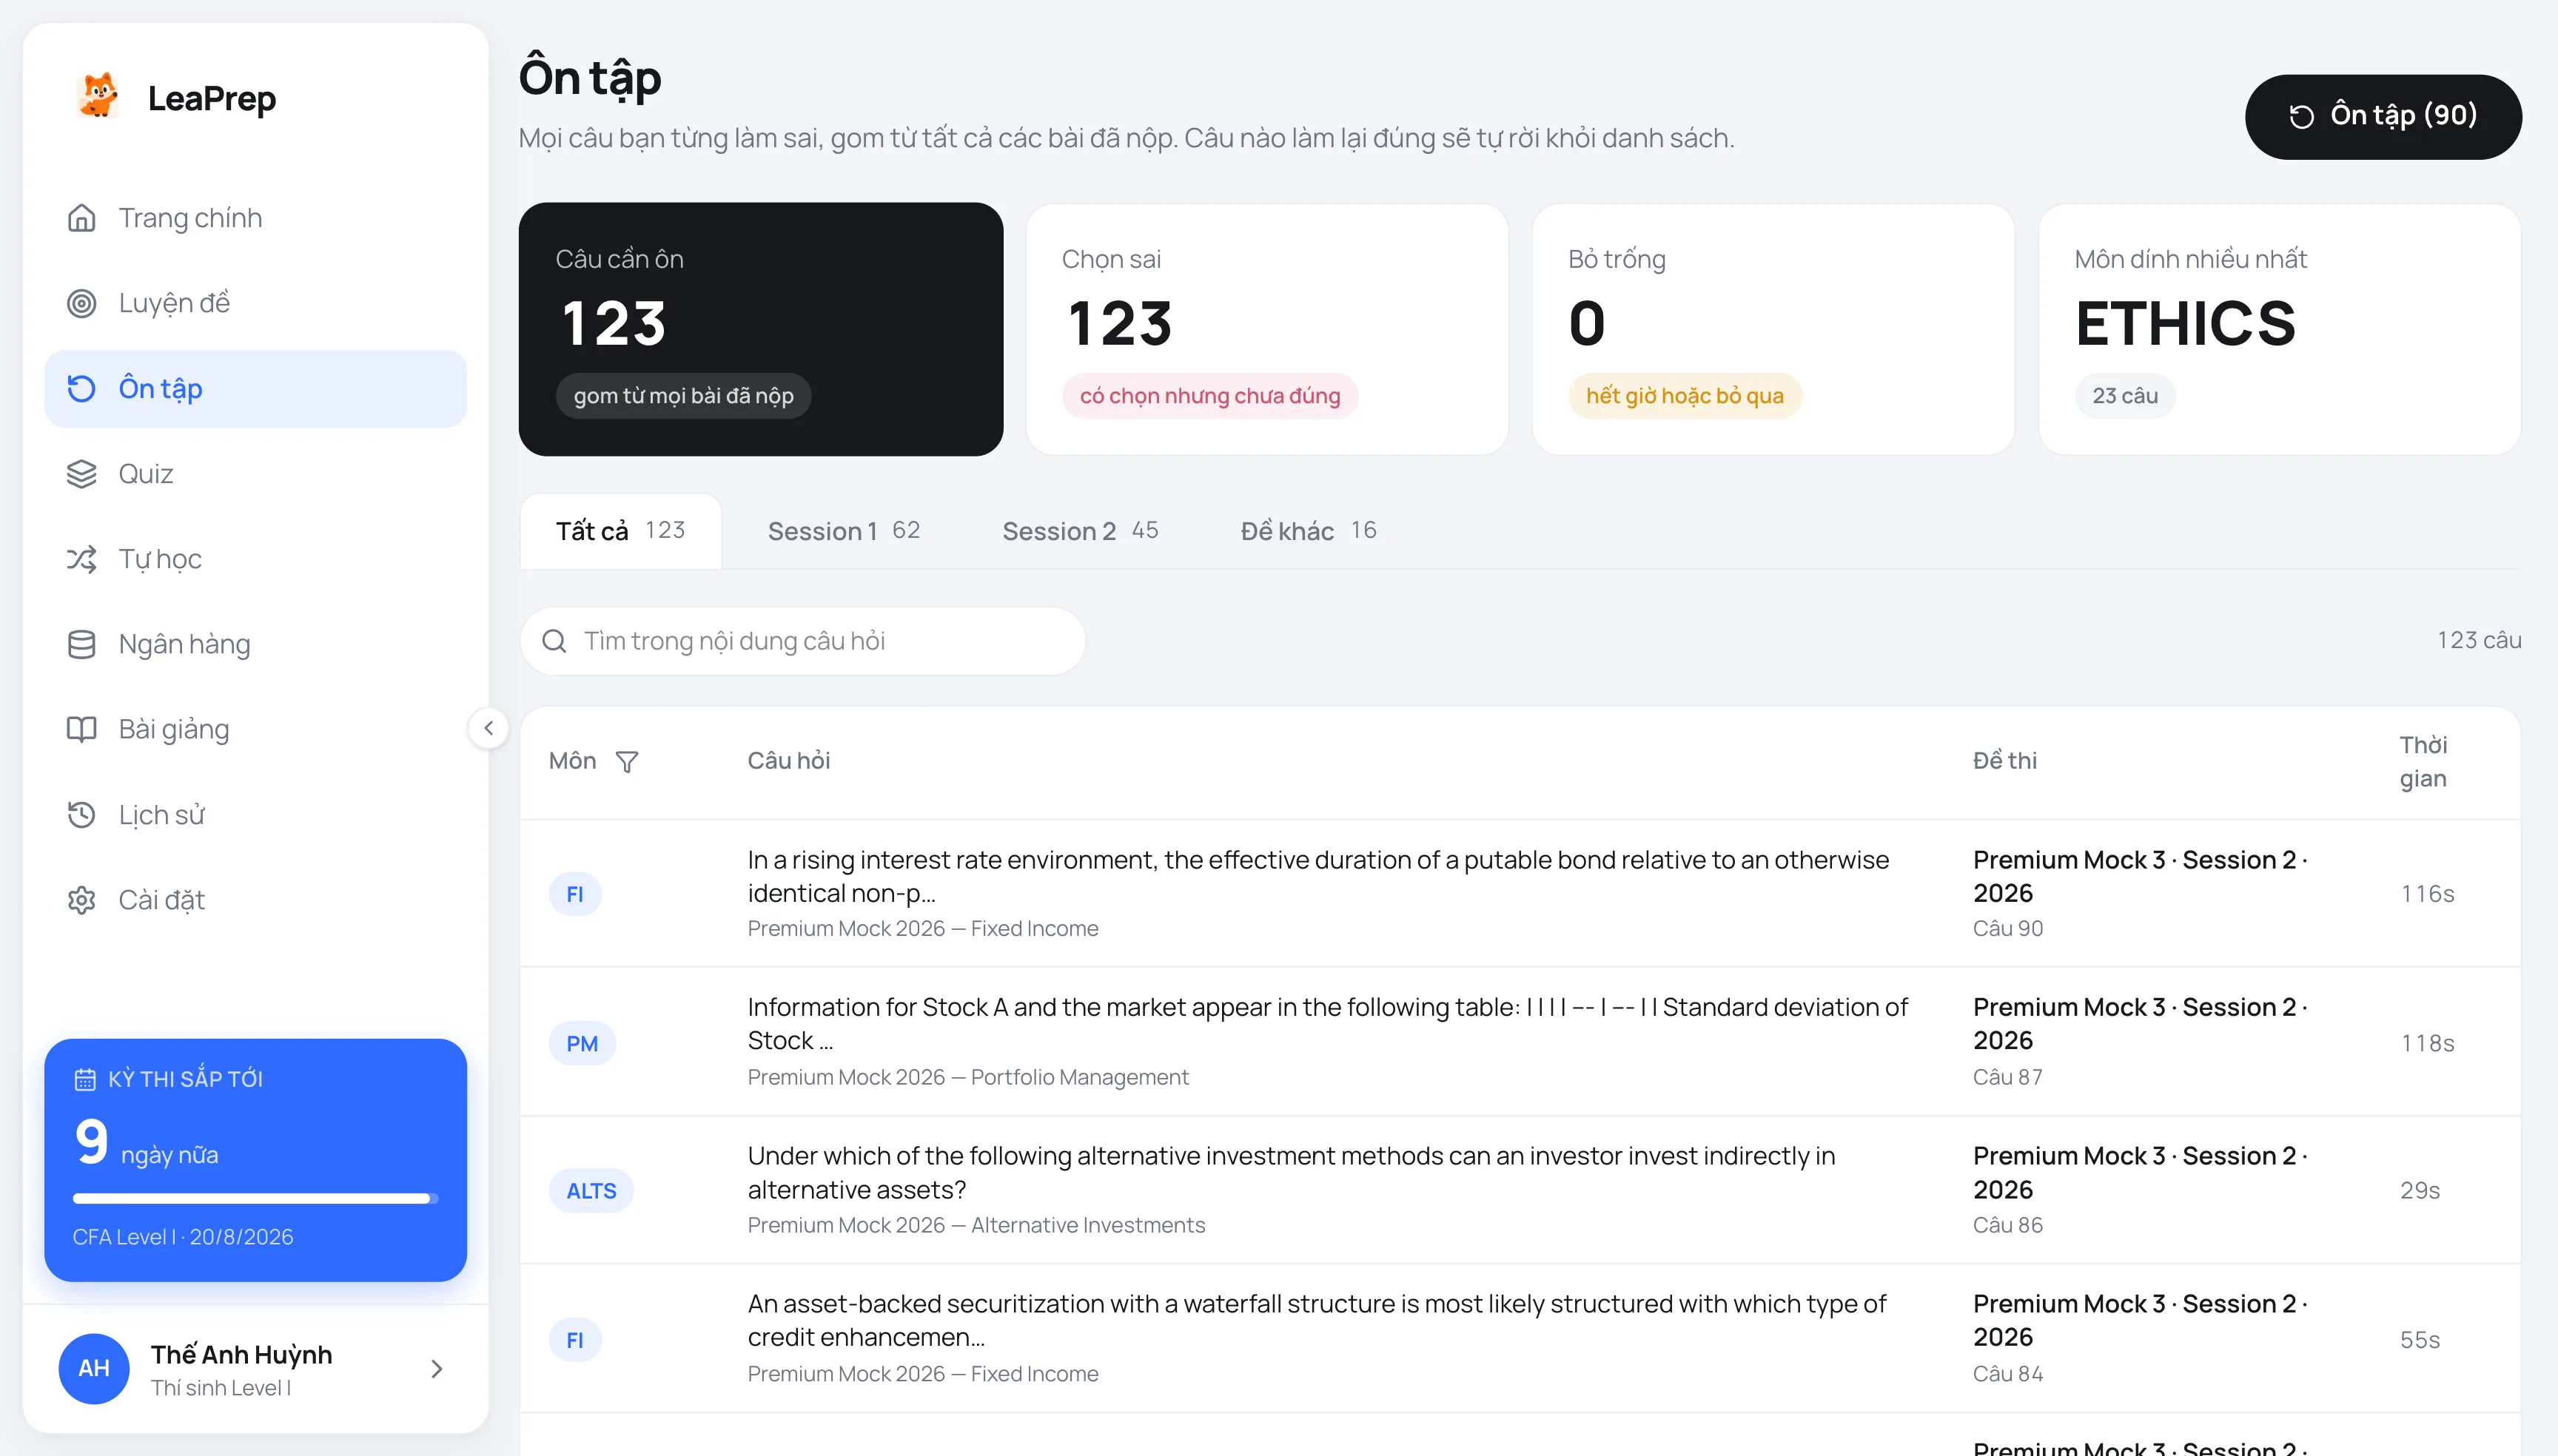Click the Câu 90 exam label
The image size is (2558, 1456).
point(2007,929)
